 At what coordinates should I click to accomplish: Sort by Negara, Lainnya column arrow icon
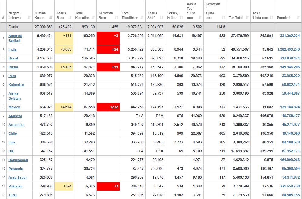pyautogui.click(x=29, y=18)
